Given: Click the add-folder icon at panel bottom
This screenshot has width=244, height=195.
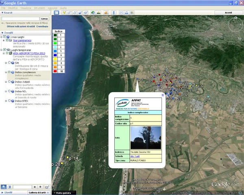Looking at the screenshot, I should tap(47, 187).
